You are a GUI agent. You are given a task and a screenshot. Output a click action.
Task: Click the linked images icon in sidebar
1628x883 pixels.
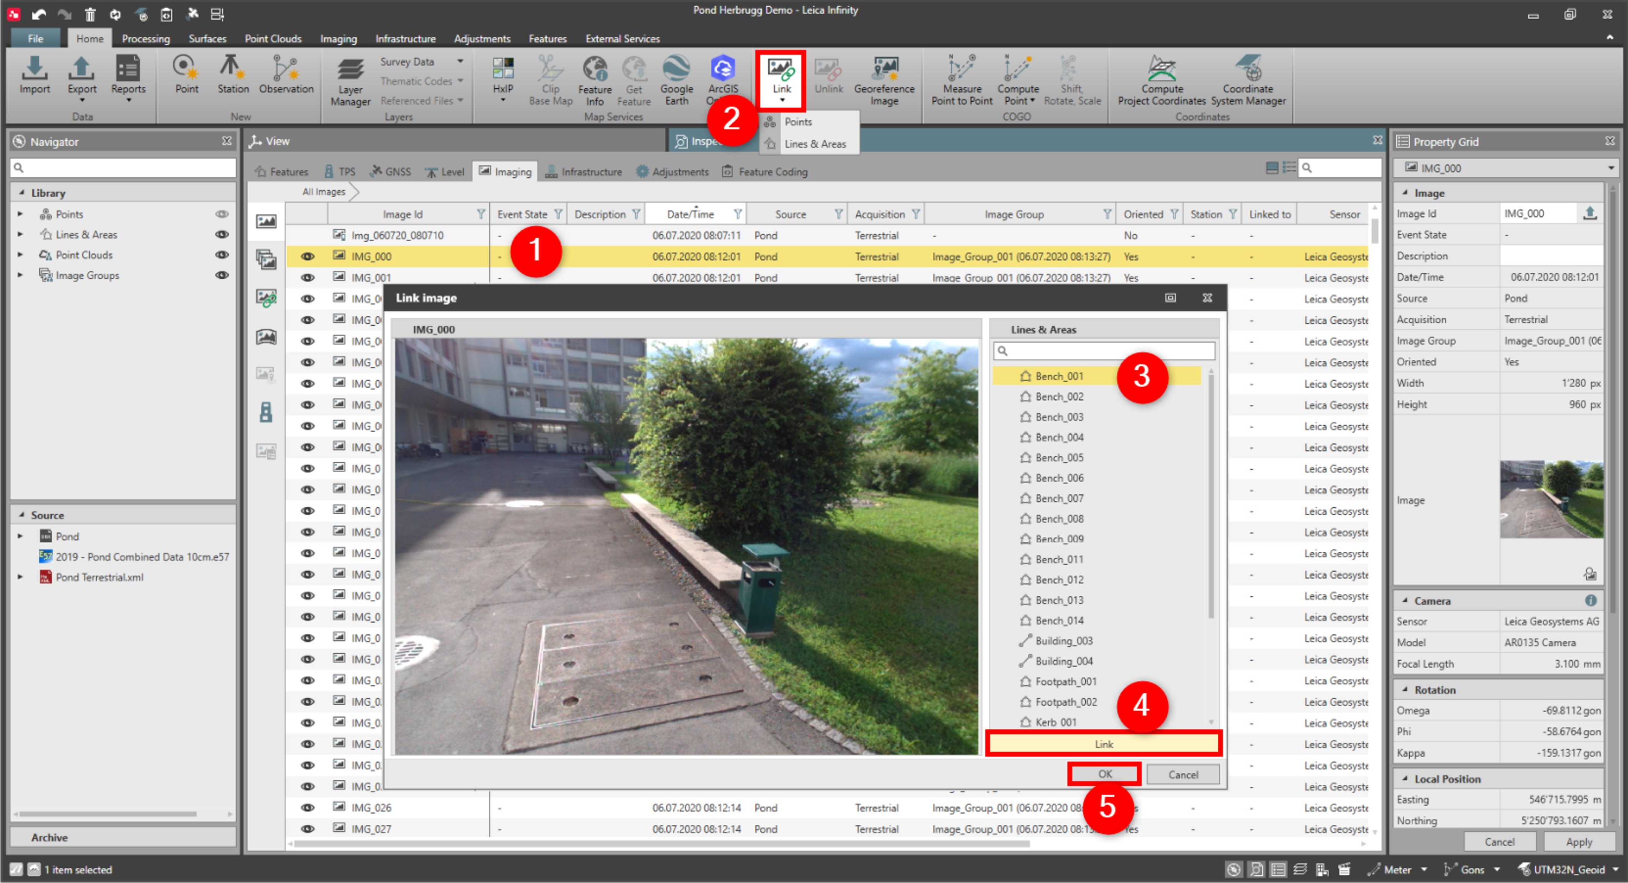coord(266,298)
